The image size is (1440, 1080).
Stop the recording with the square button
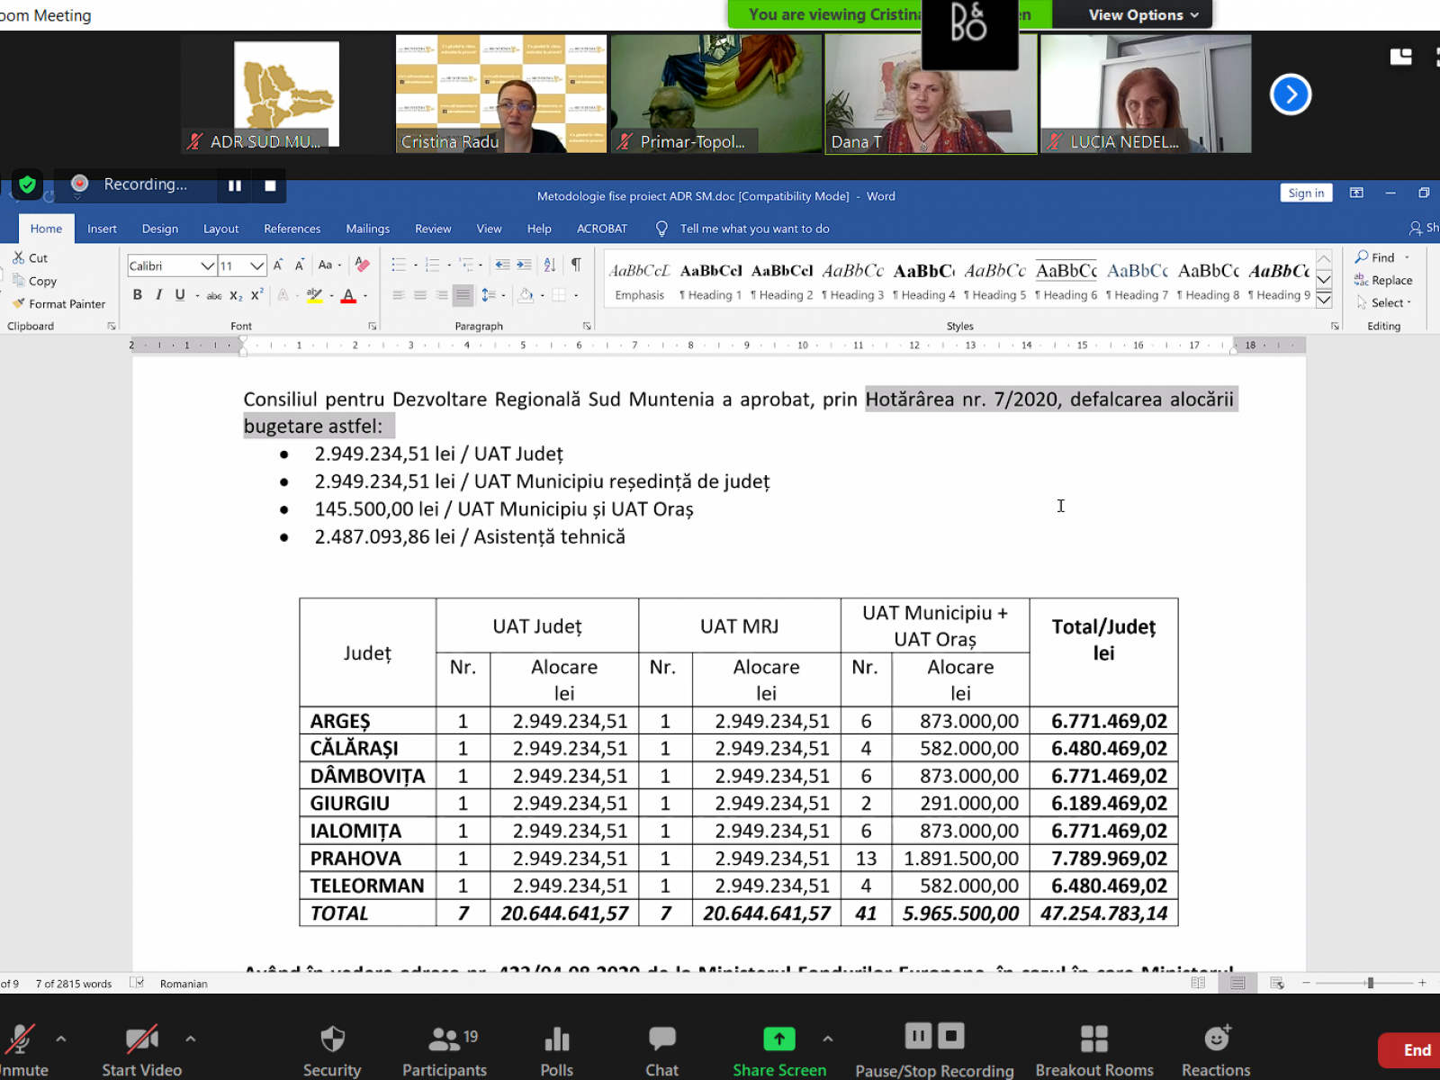pos(270,185)
